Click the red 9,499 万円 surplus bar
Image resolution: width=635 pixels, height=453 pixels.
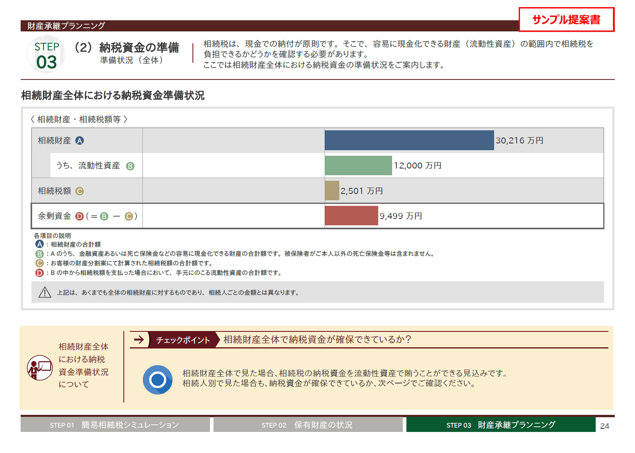351,216
